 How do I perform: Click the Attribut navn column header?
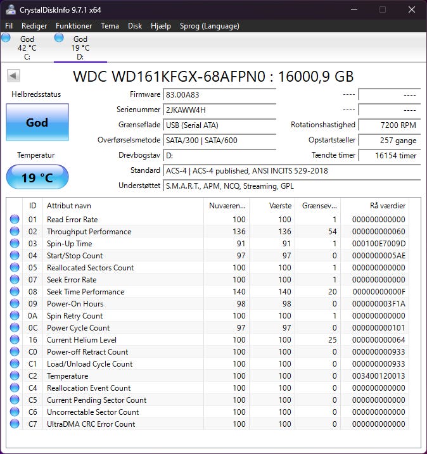tap(123, 206)
